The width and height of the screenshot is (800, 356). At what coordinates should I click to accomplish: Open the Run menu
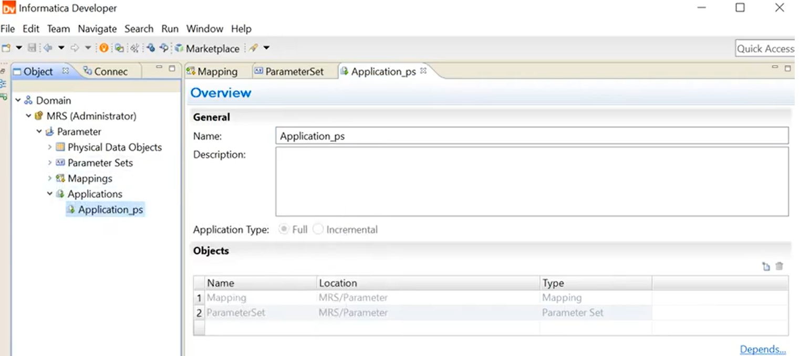point(170,29)
